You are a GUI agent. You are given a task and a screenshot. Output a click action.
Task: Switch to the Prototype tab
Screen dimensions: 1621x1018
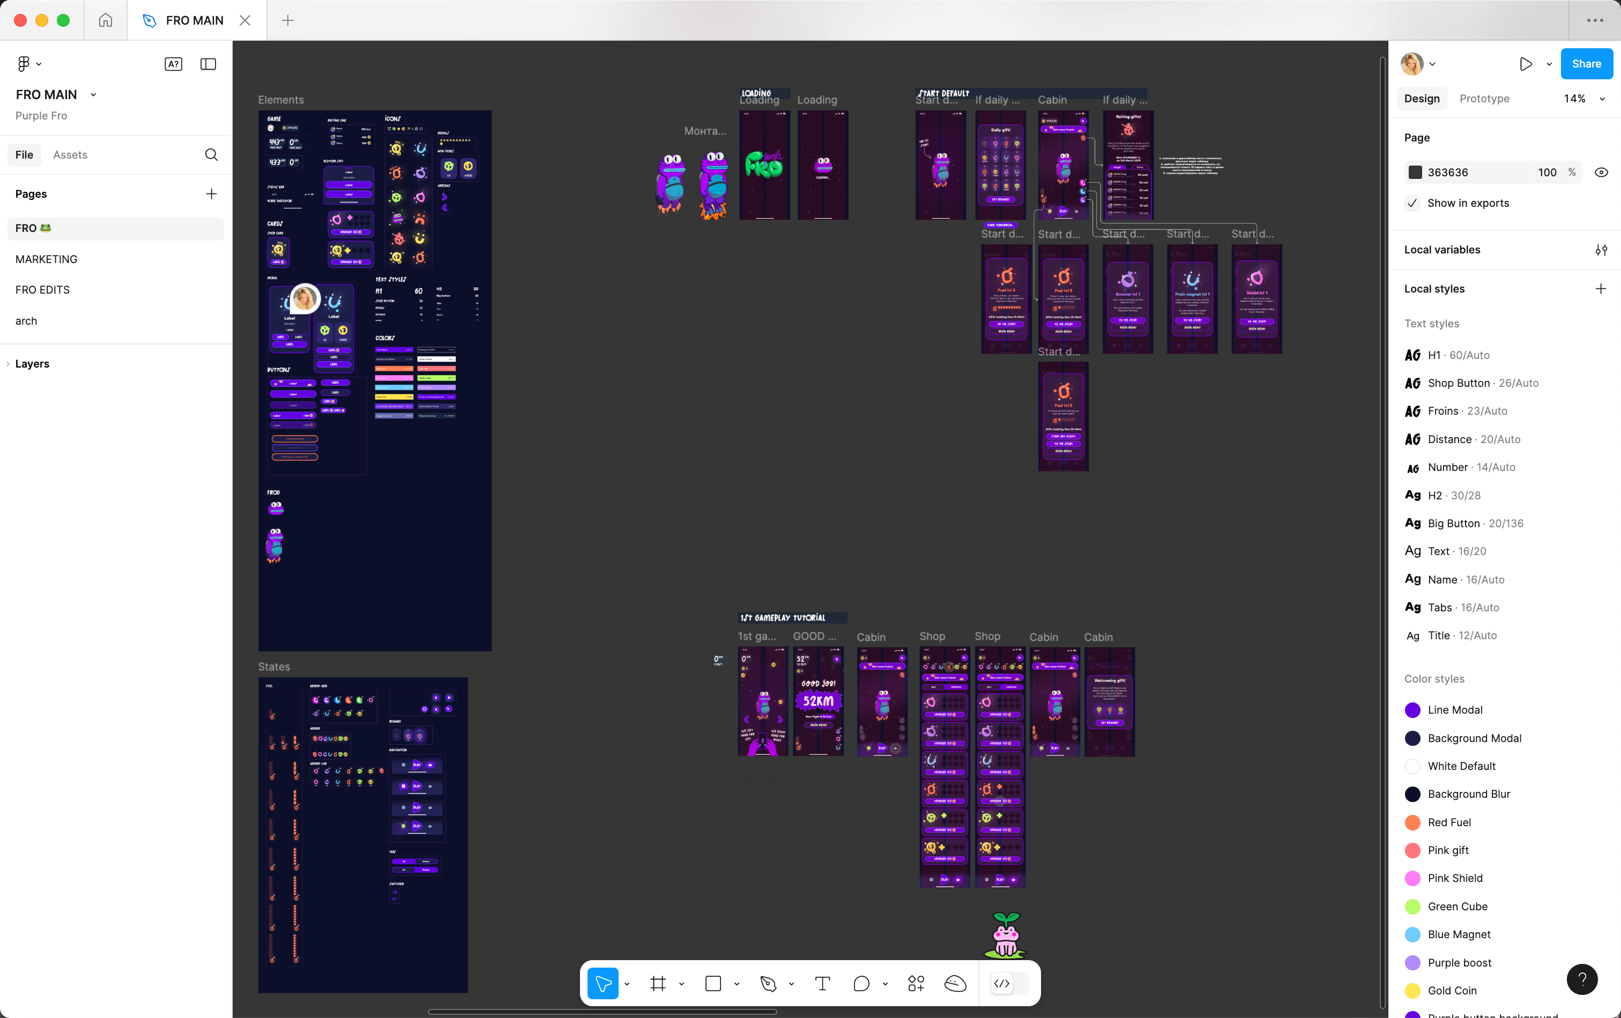click(x=1484, y=98)
